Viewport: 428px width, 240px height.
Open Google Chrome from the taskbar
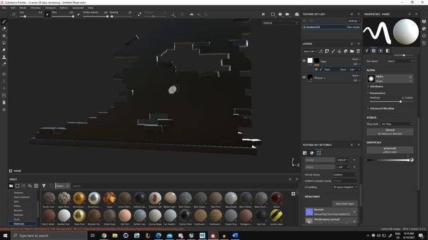tap(104, 235)
